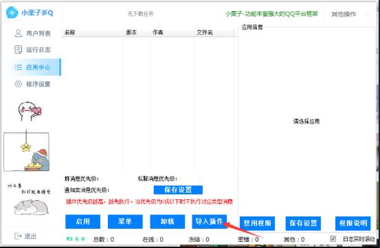This screenshot has height=248, width=380.
Task: Click the 版本 column header
Action: click(137, 32)
